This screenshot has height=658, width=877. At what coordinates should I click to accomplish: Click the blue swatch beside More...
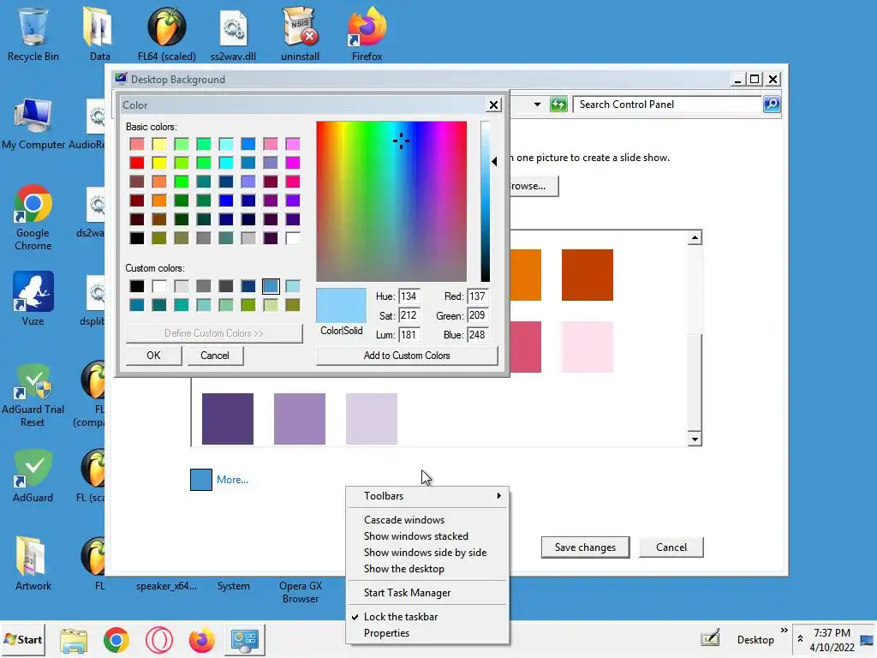[200, 480]
